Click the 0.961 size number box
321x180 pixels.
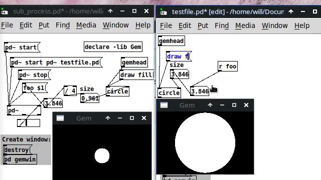(x=90, y=98)
